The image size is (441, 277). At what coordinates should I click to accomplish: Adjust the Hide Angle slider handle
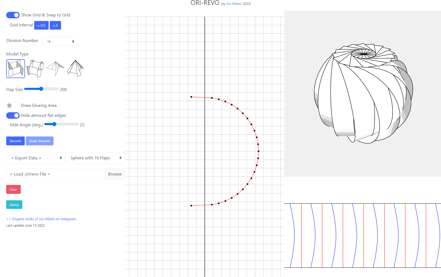(x=54, y=124)
